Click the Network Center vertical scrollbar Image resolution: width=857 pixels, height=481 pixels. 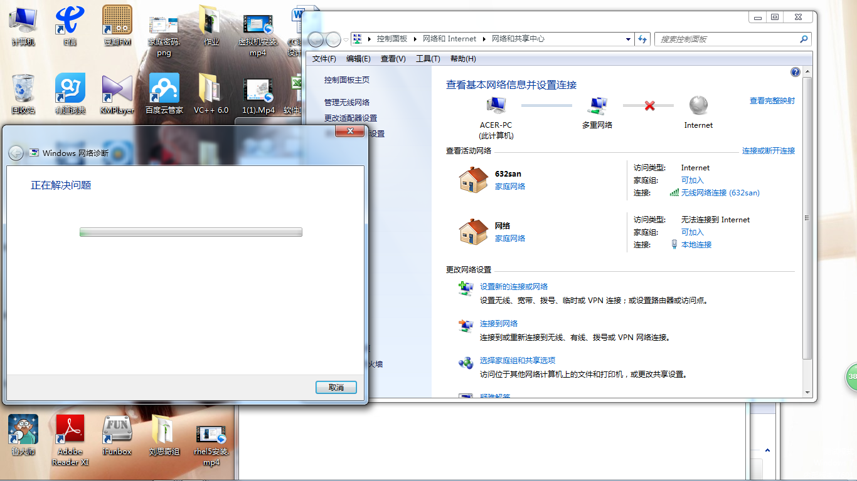(x=807, y=218)
